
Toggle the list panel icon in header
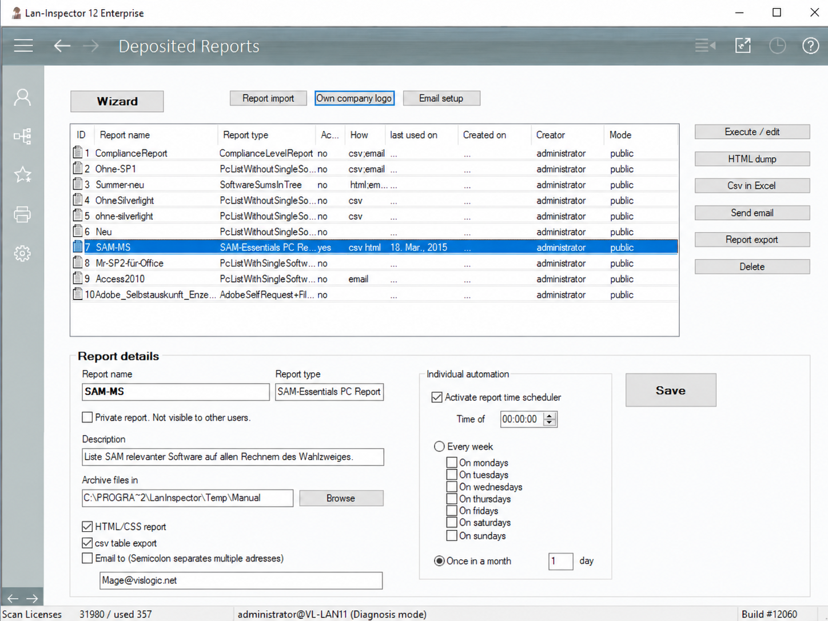click(705, 45)
